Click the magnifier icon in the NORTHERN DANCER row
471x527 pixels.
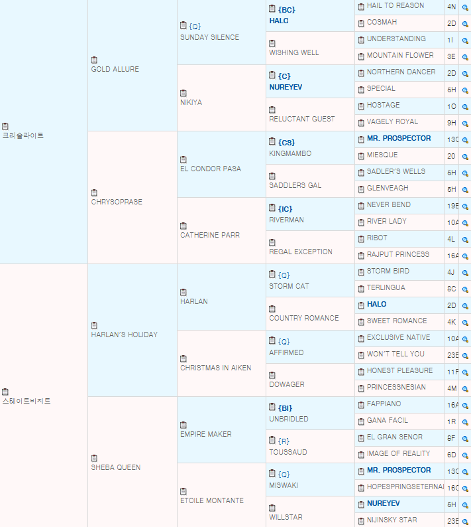[x=465, y=72]
